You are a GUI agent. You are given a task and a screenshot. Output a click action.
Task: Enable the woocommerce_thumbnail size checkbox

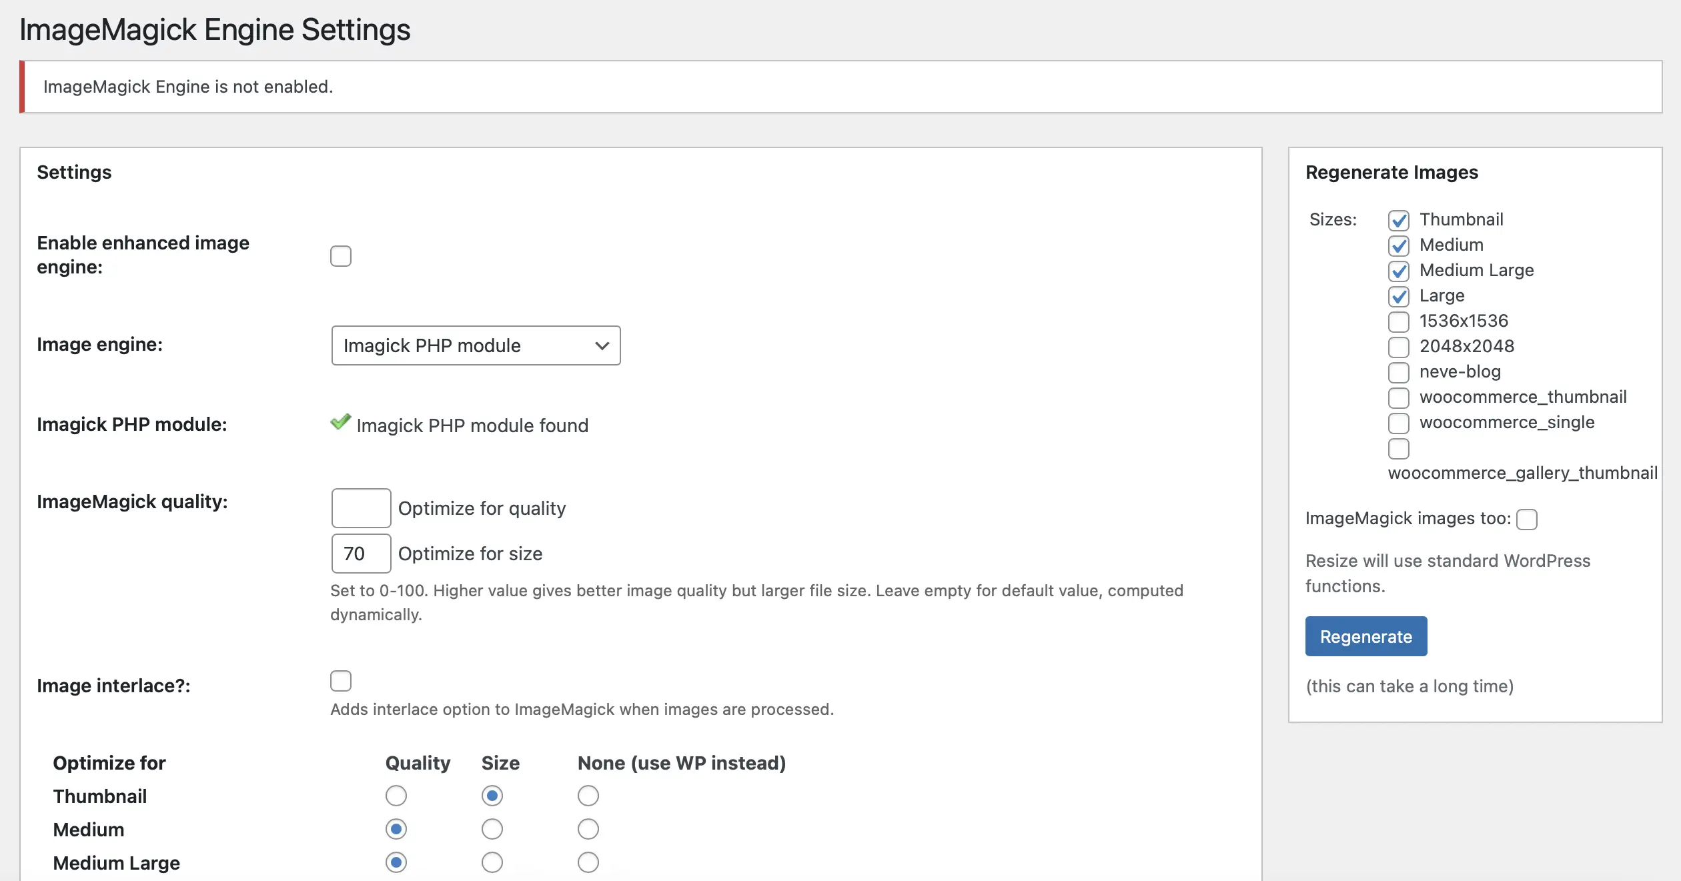1399,397
